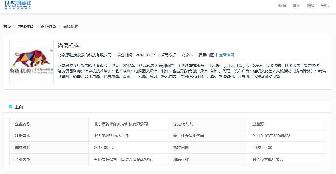Click the cyan square beside 工商

[11, 107]
